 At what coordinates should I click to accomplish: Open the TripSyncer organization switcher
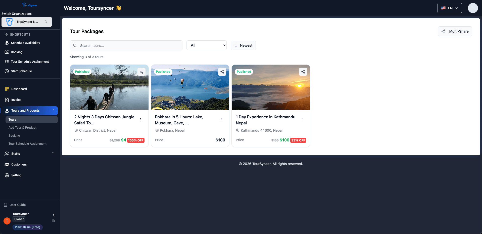coord(27,22)
